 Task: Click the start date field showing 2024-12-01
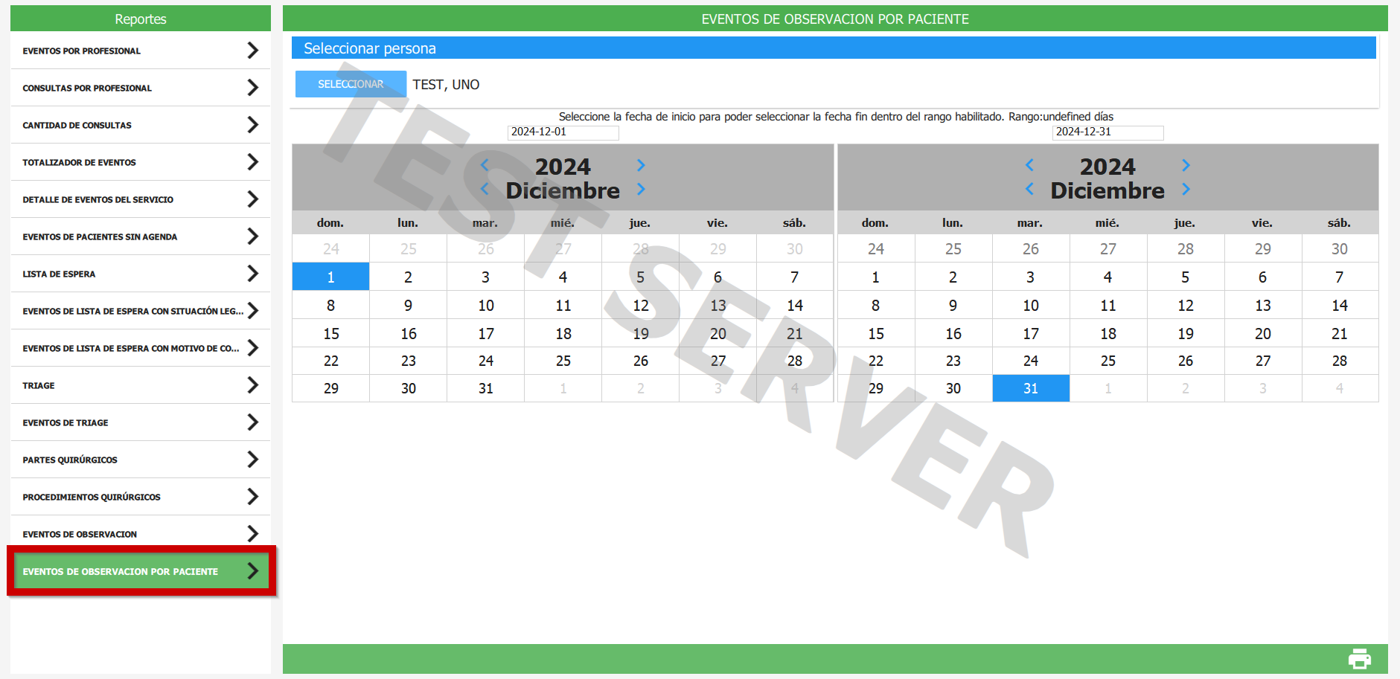[x=563, y=132]
